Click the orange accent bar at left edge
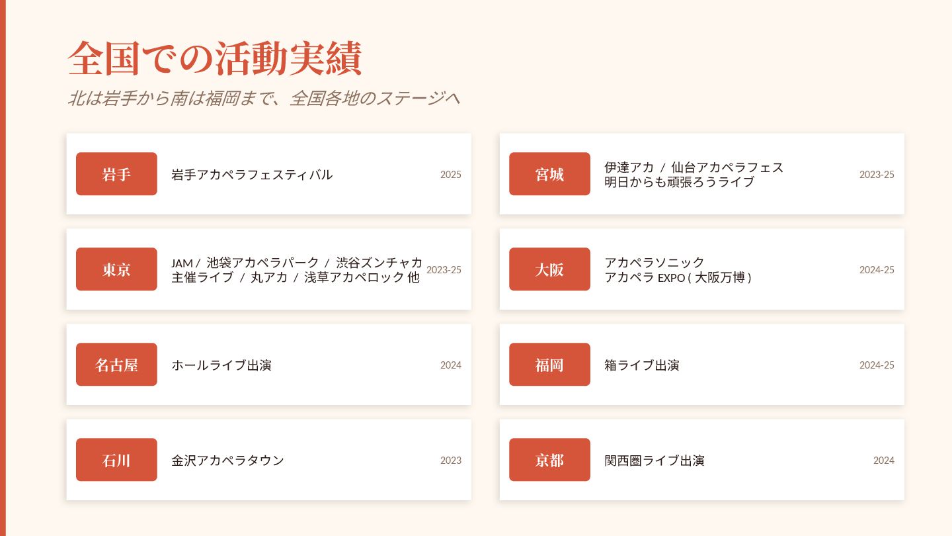 tap(3, 268)
